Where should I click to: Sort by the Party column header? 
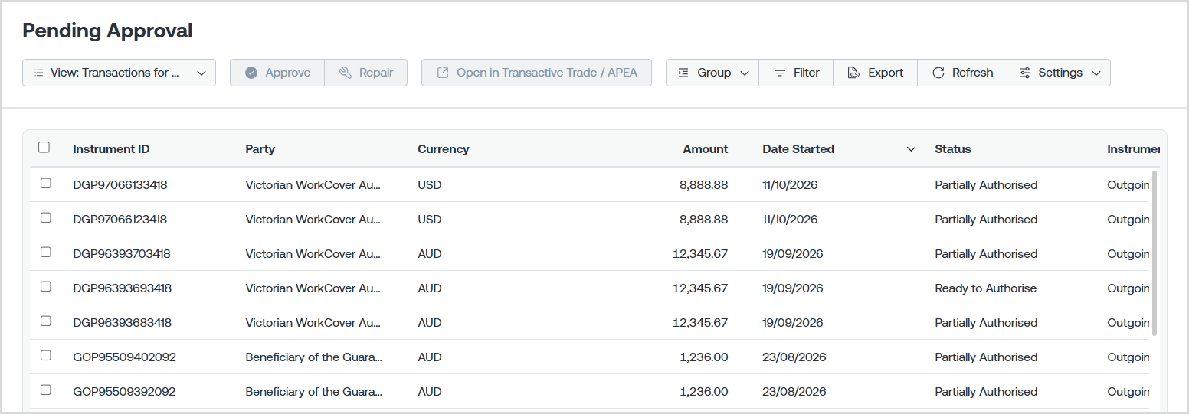pyautogui.click(x=260, y=149)
